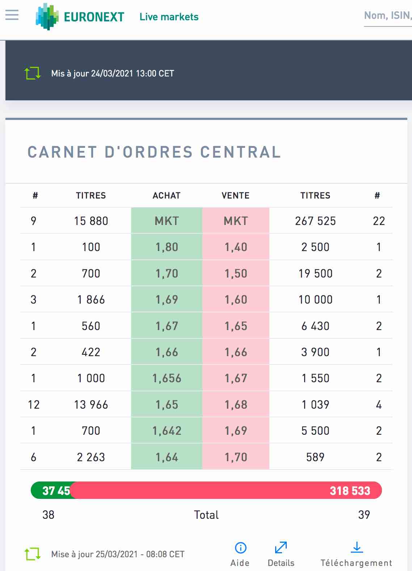Click refresh icon beside Mis à jour 24/03/2021
Image resolution: width=412 pixels, height=571 pixels.
33,73
